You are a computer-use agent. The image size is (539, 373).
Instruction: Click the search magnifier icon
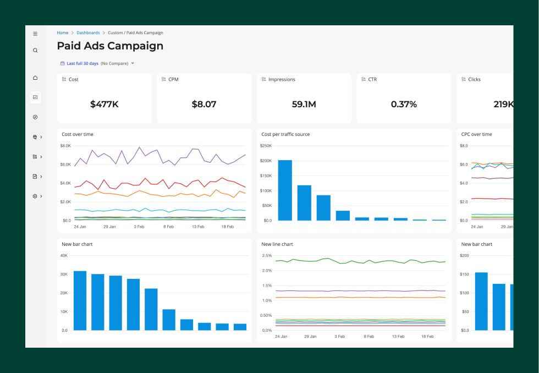(x=35, y=50)
